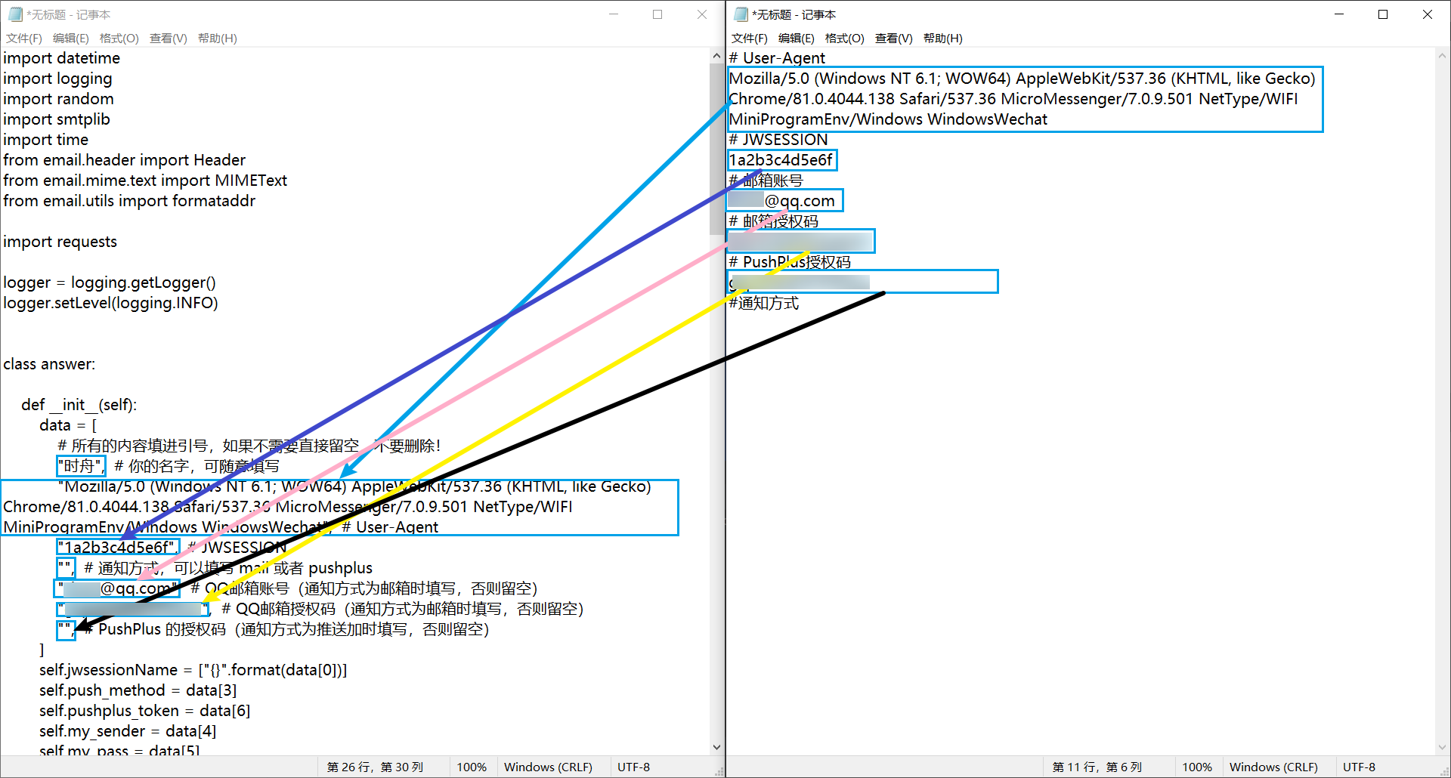Open 格式(O) menu in right Notepad
Image resolution: width=1451 pixels, height=778 pixels.
[x=844, y=39]
